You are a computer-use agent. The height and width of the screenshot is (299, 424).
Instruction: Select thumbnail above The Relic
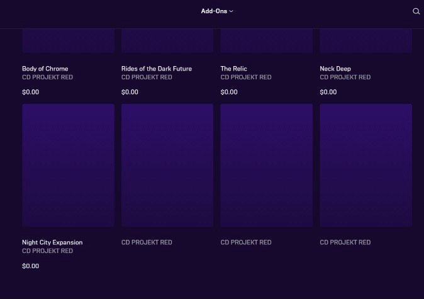coord(267,40)
